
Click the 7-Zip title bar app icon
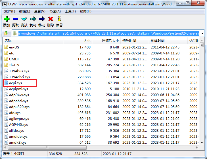pyautogui.click(x=5, y=4)
